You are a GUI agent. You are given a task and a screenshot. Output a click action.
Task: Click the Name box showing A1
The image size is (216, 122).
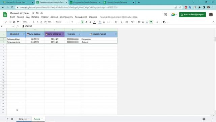click(x=7, y=26)
